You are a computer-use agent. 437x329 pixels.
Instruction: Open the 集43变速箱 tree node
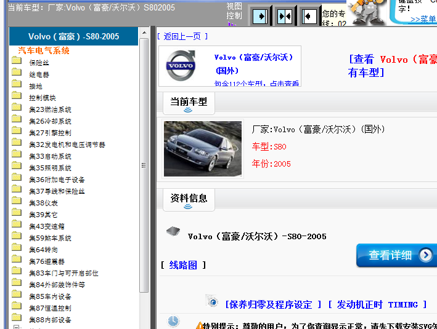46,226
